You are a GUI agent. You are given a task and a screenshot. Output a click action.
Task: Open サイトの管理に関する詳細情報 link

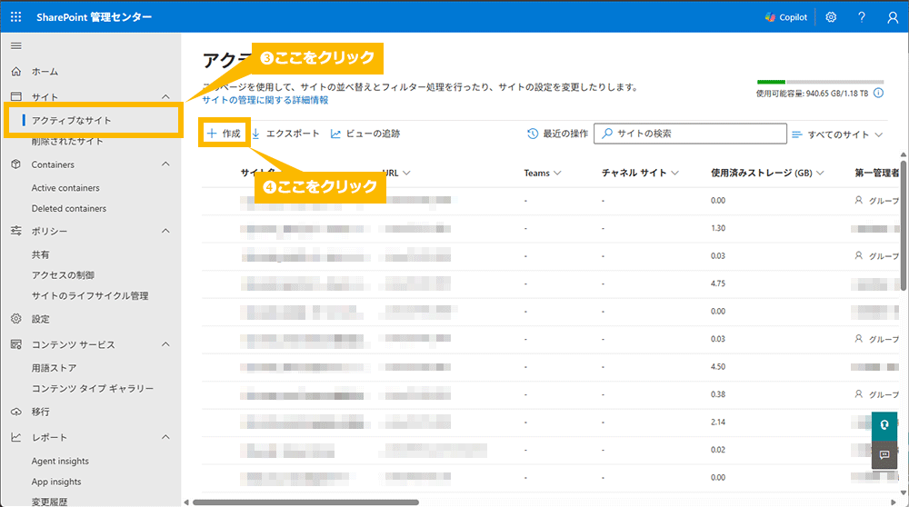click(265, 100)
